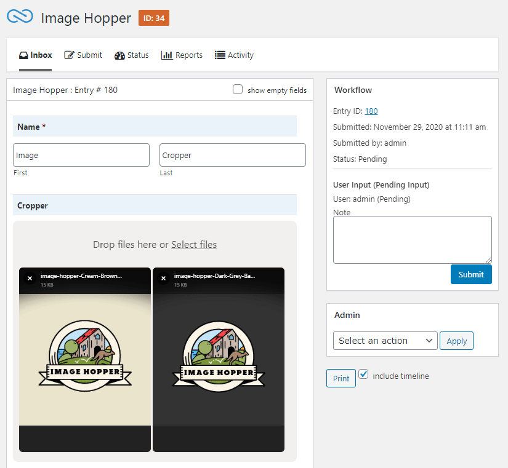Open the Activity tab

pyautogui.click(x=235, y=55)
